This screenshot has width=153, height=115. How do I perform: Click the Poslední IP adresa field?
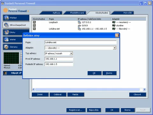pyautogui.click(x=59, y=64)
